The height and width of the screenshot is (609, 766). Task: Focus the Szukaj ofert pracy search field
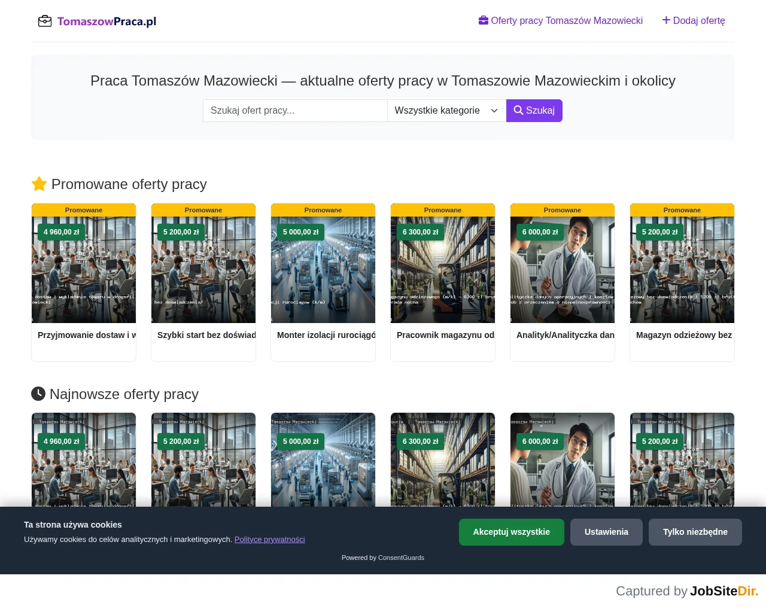(295, 111)
